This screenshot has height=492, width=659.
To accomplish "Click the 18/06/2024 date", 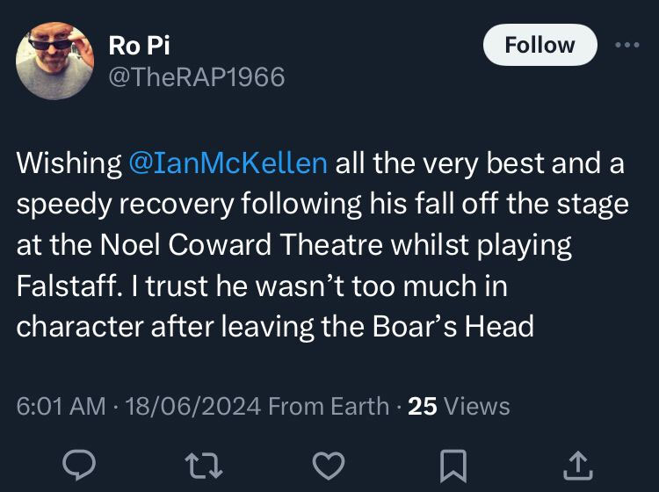I will tap(193, 406).
